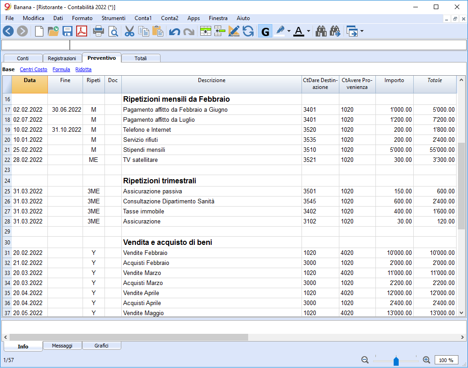Switch to the Conti tab
Image resolution: width=468 pixels, height=368 pixels.
tap(23, 58)
